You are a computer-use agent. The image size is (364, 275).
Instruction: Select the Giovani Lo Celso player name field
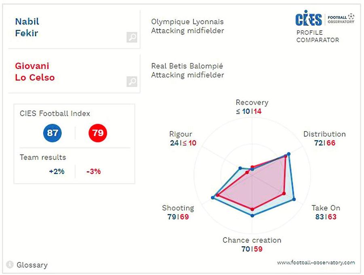pos(35,72)
